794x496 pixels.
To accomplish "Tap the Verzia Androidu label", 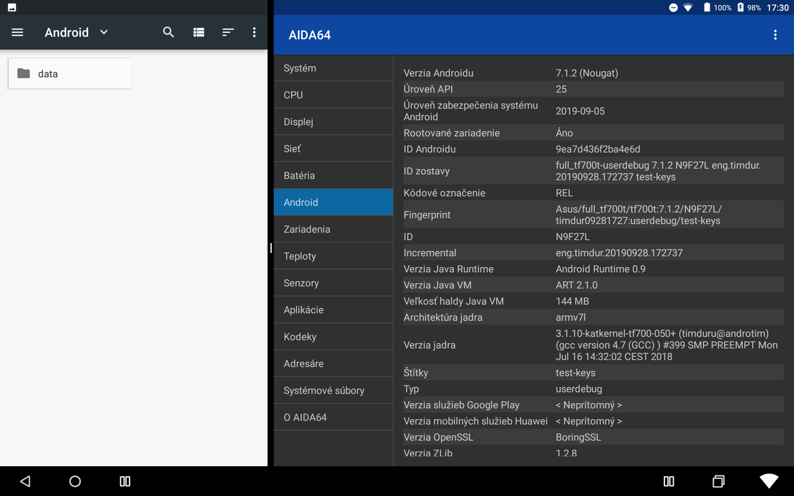I will [439, 73].
